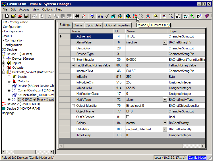Click the Print Preview icon

(x=41, y=16)
